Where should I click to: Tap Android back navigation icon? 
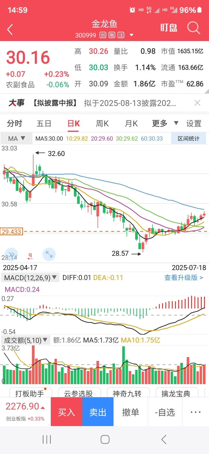click(164, 439)
